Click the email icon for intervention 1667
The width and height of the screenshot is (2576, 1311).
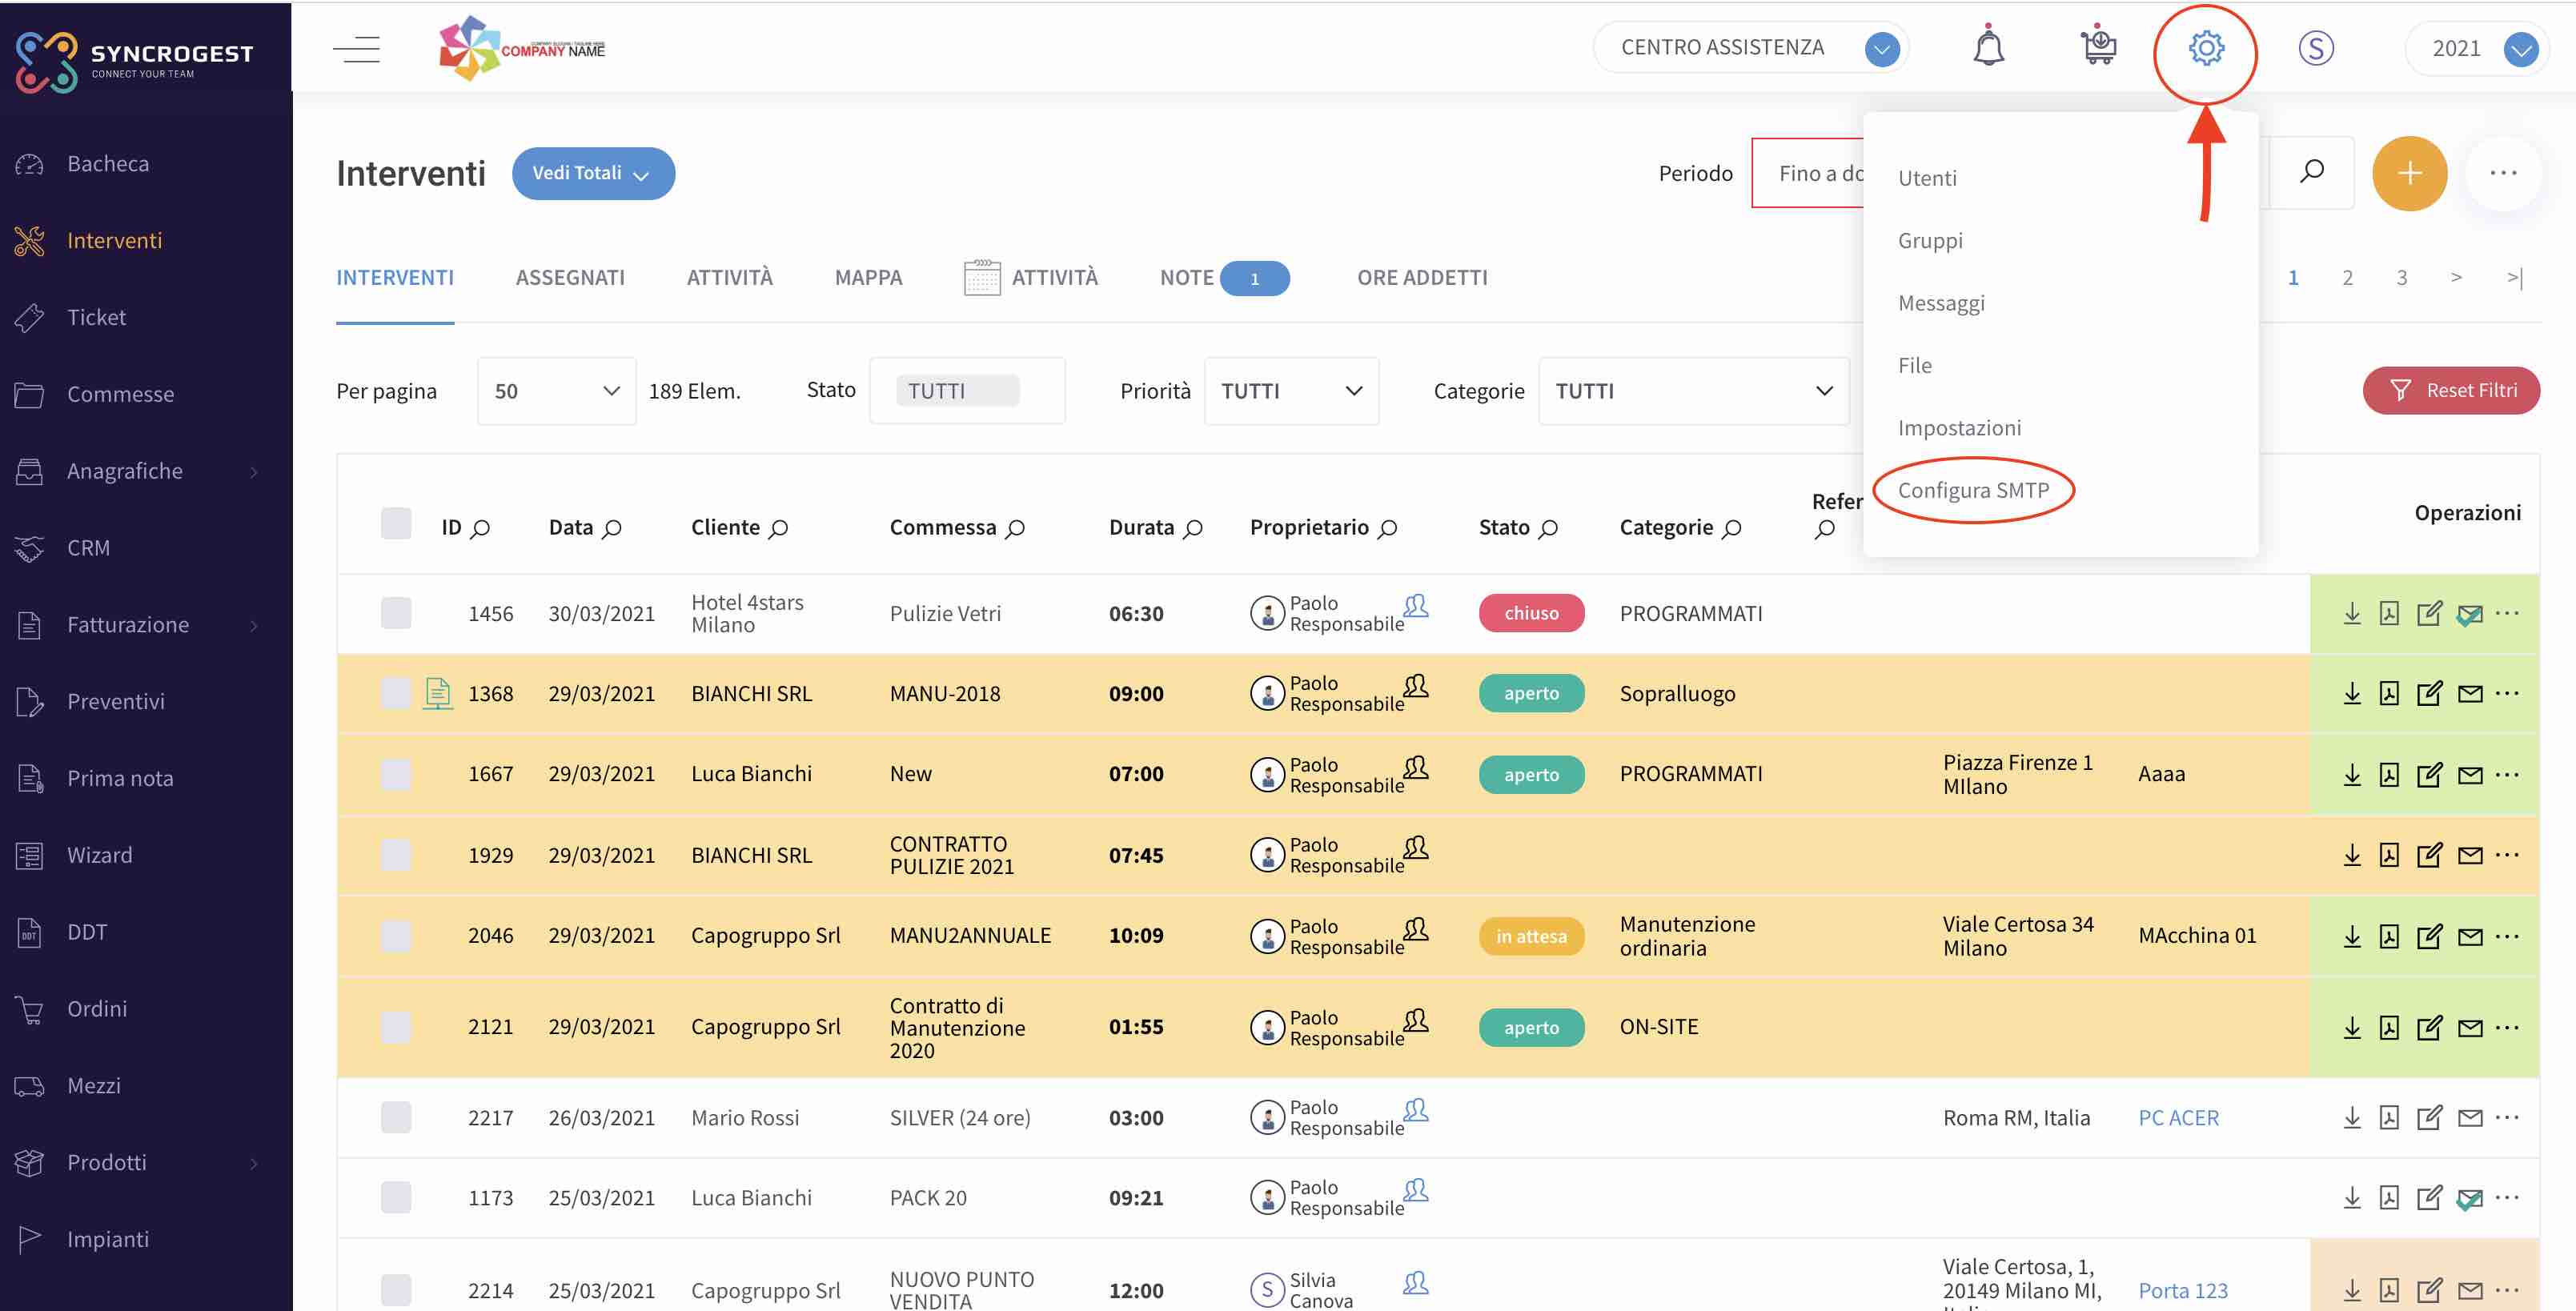2470,775
